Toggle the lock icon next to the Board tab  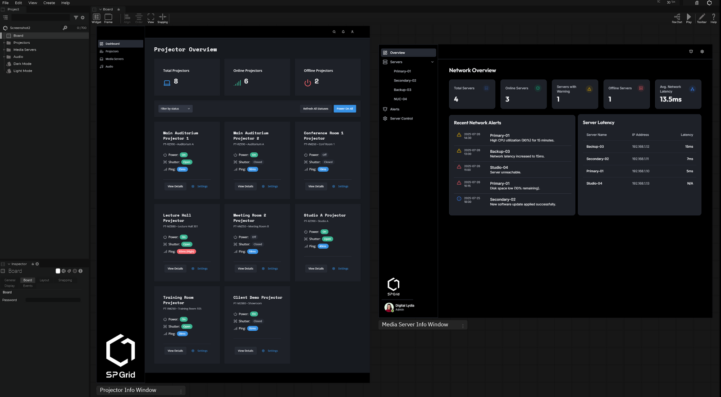click(x=119, y=9)
